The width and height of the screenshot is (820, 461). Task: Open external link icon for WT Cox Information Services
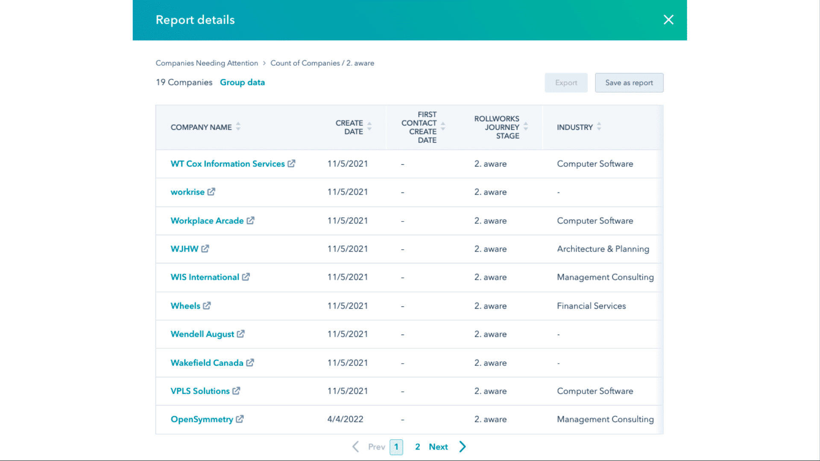point(291,163)
